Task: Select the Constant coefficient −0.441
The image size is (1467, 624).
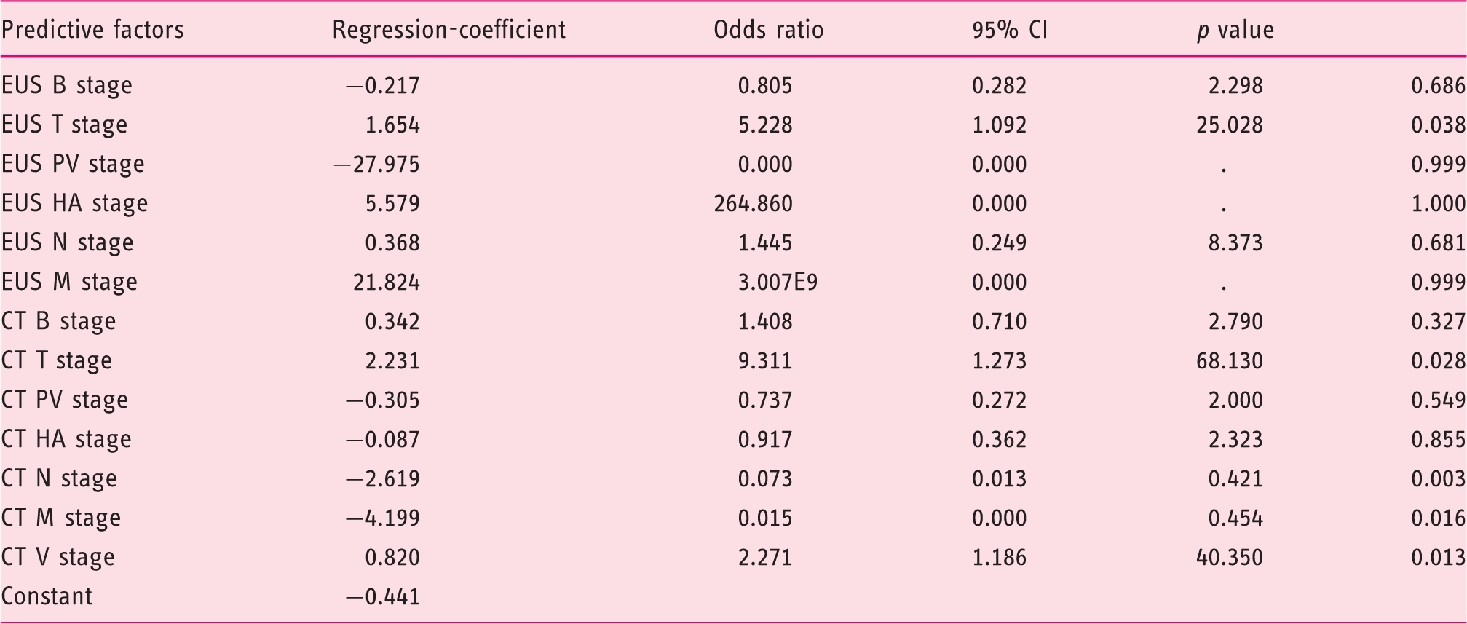Action: 382,597
